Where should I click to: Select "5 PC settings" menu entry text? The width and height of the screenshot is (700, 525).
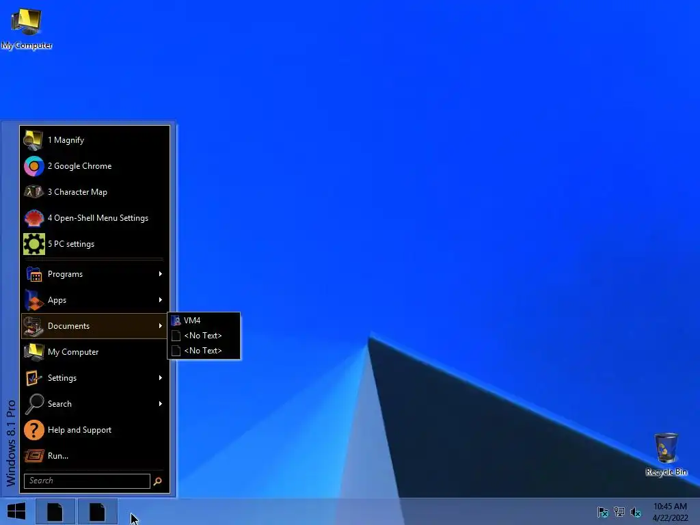tap(71, 244)
